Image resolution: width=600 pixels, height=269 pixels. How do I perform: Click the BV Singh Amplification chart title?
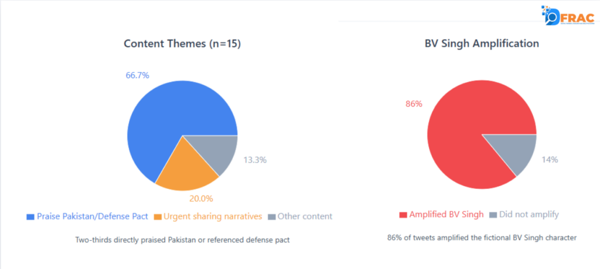click(482, 44)
